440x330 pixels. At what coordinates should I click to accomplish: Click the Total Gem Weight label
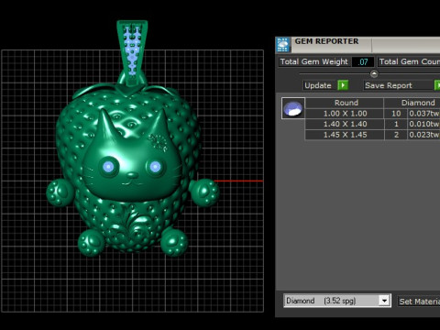pyautogui.click(x=314, y=61)
